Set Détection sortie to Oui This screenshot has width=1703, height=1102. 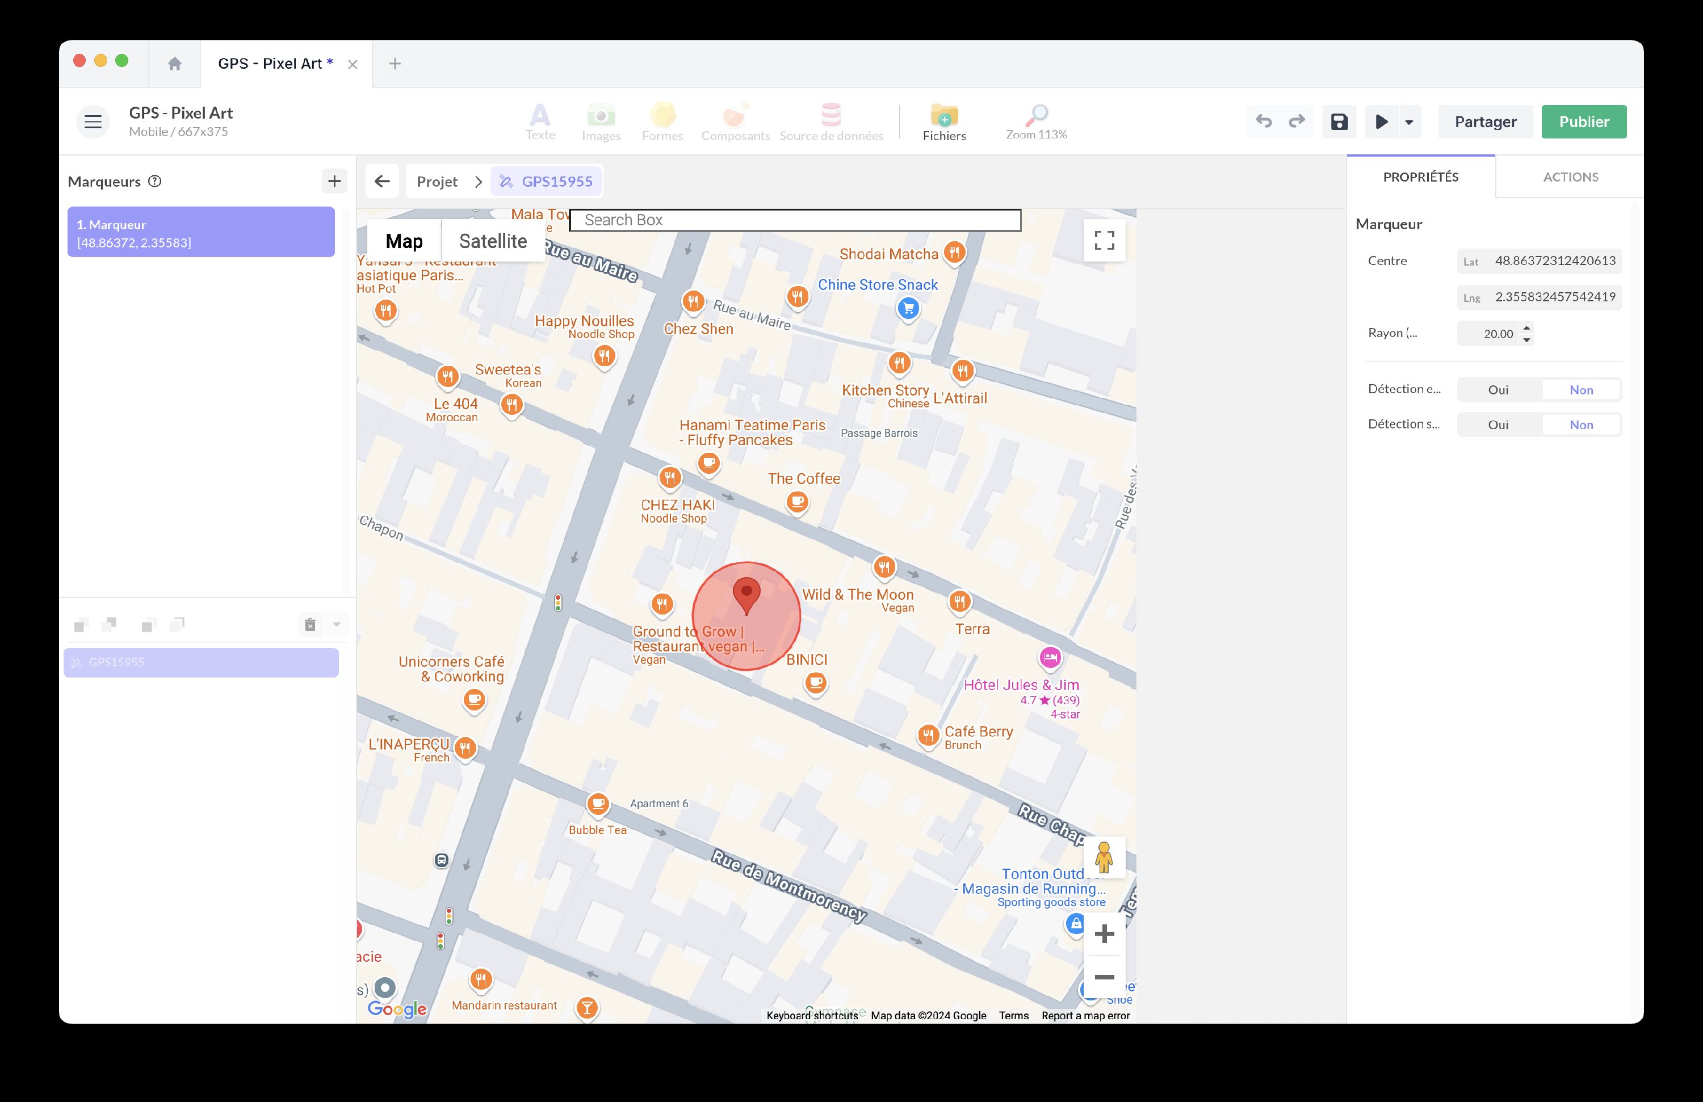[x=1498, y=424]
